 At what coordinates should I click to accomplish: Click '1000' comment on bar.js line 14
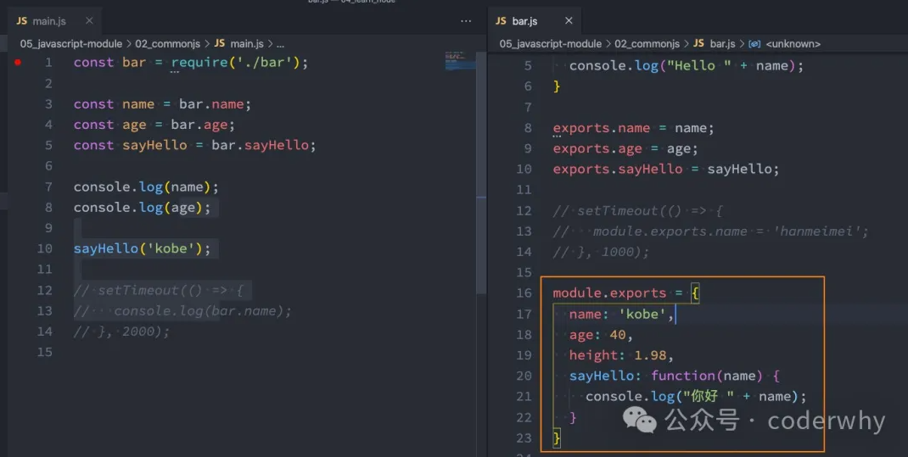click(617, 252)
